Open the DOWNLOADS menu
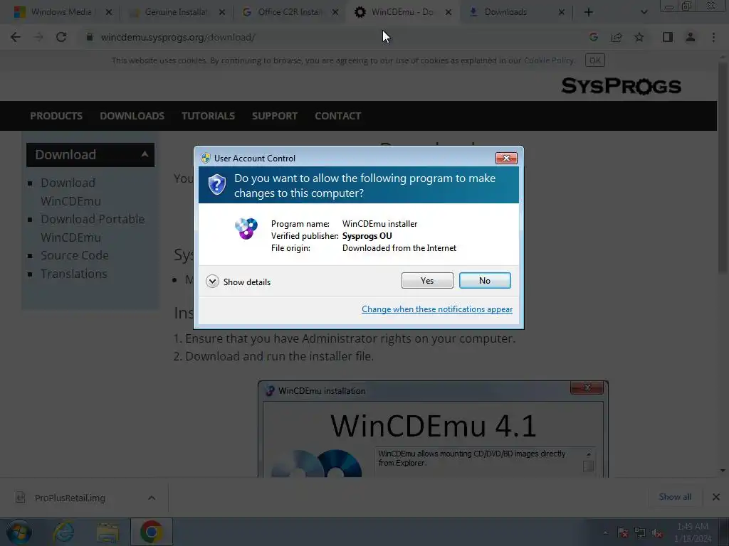This screenshot has width=729, height=546. point(132,116)
